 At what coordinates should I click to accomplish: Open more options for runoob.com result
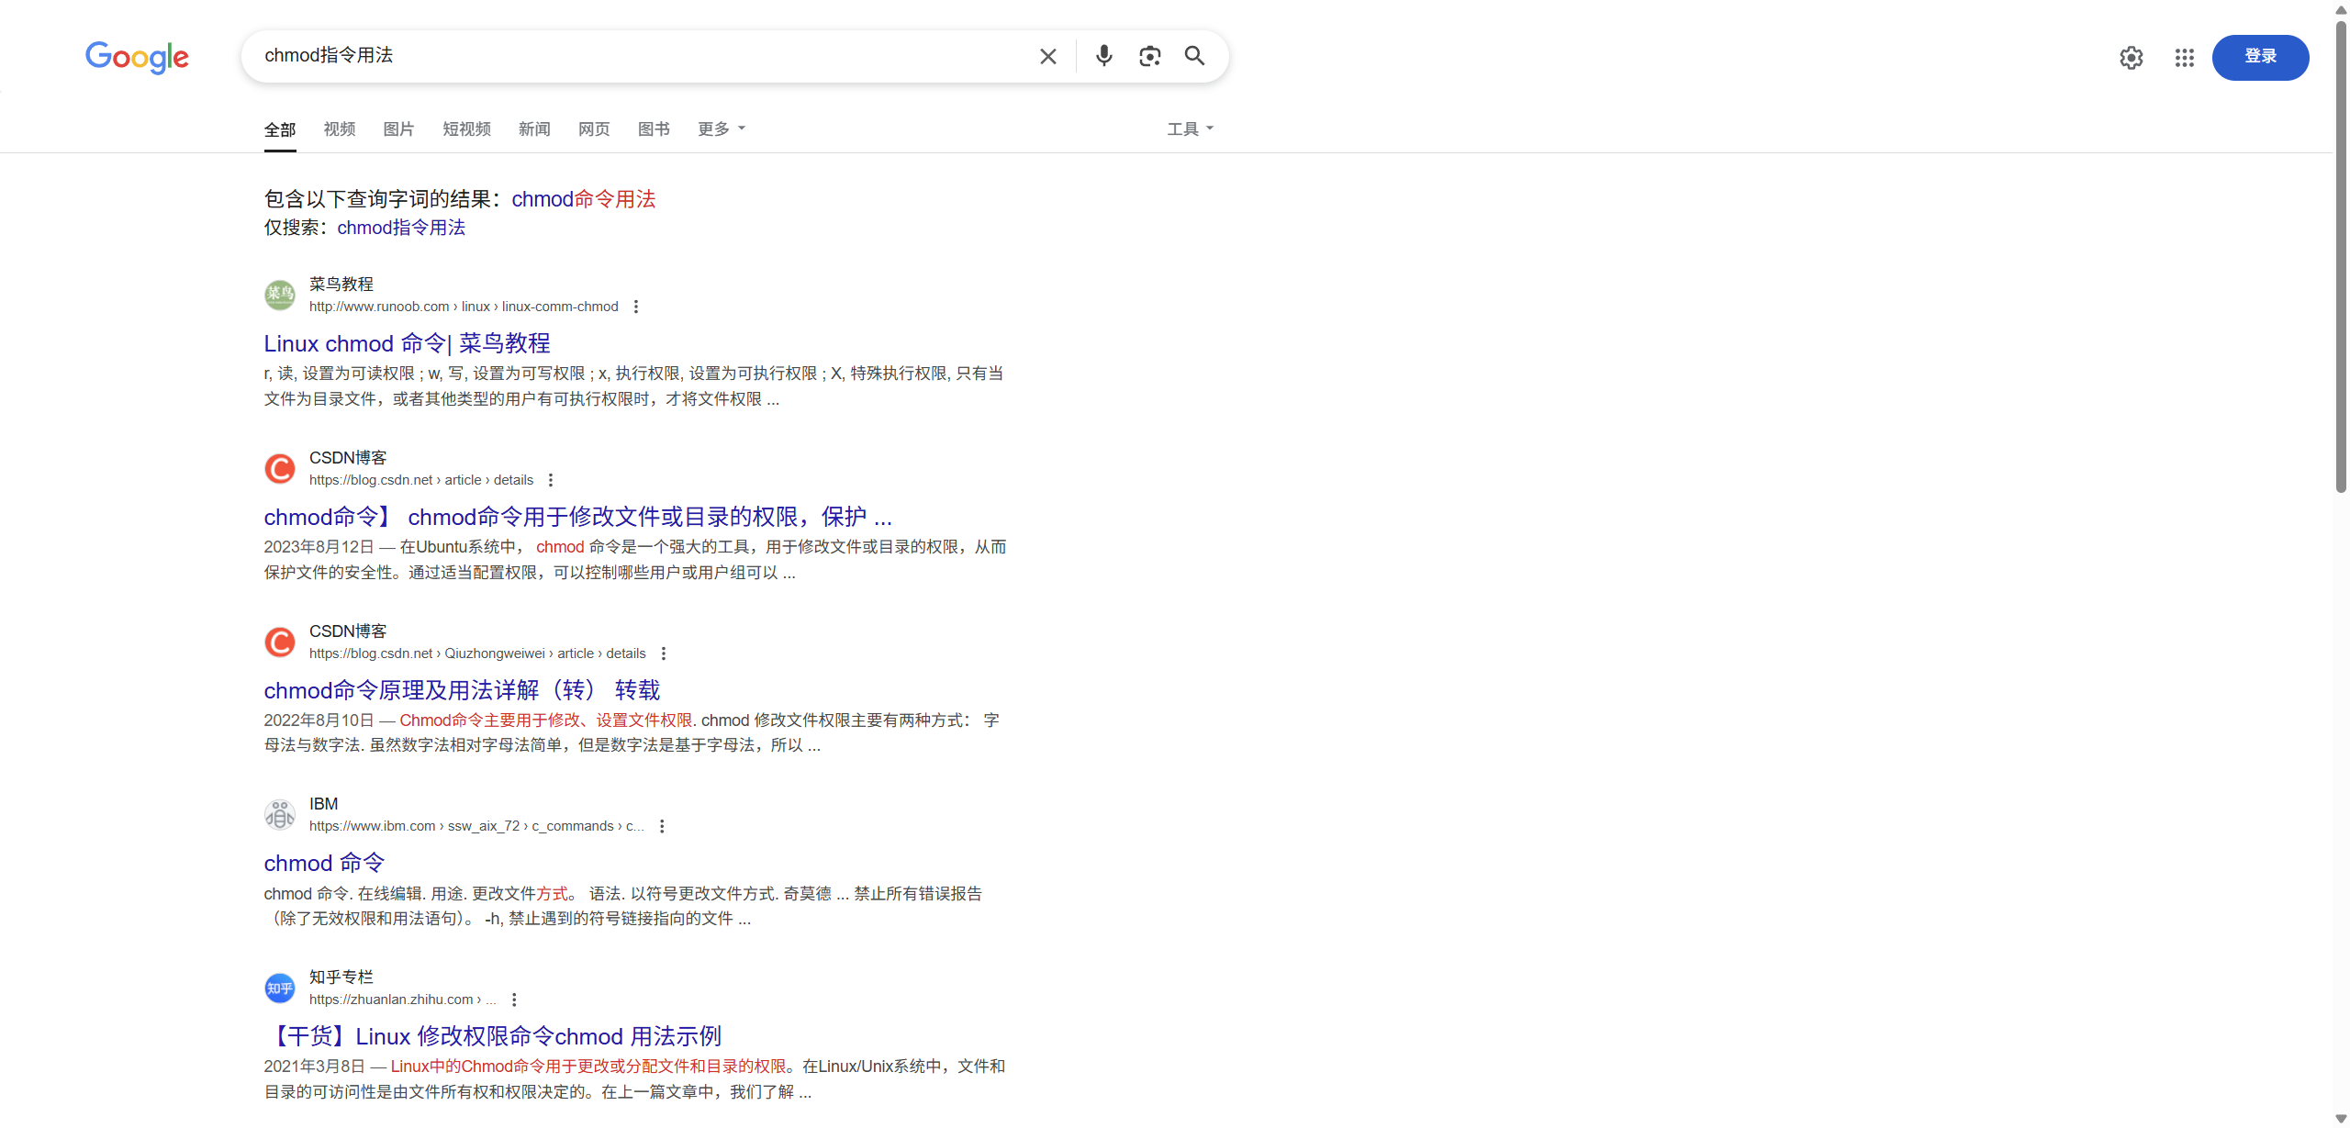coord(635,307)
